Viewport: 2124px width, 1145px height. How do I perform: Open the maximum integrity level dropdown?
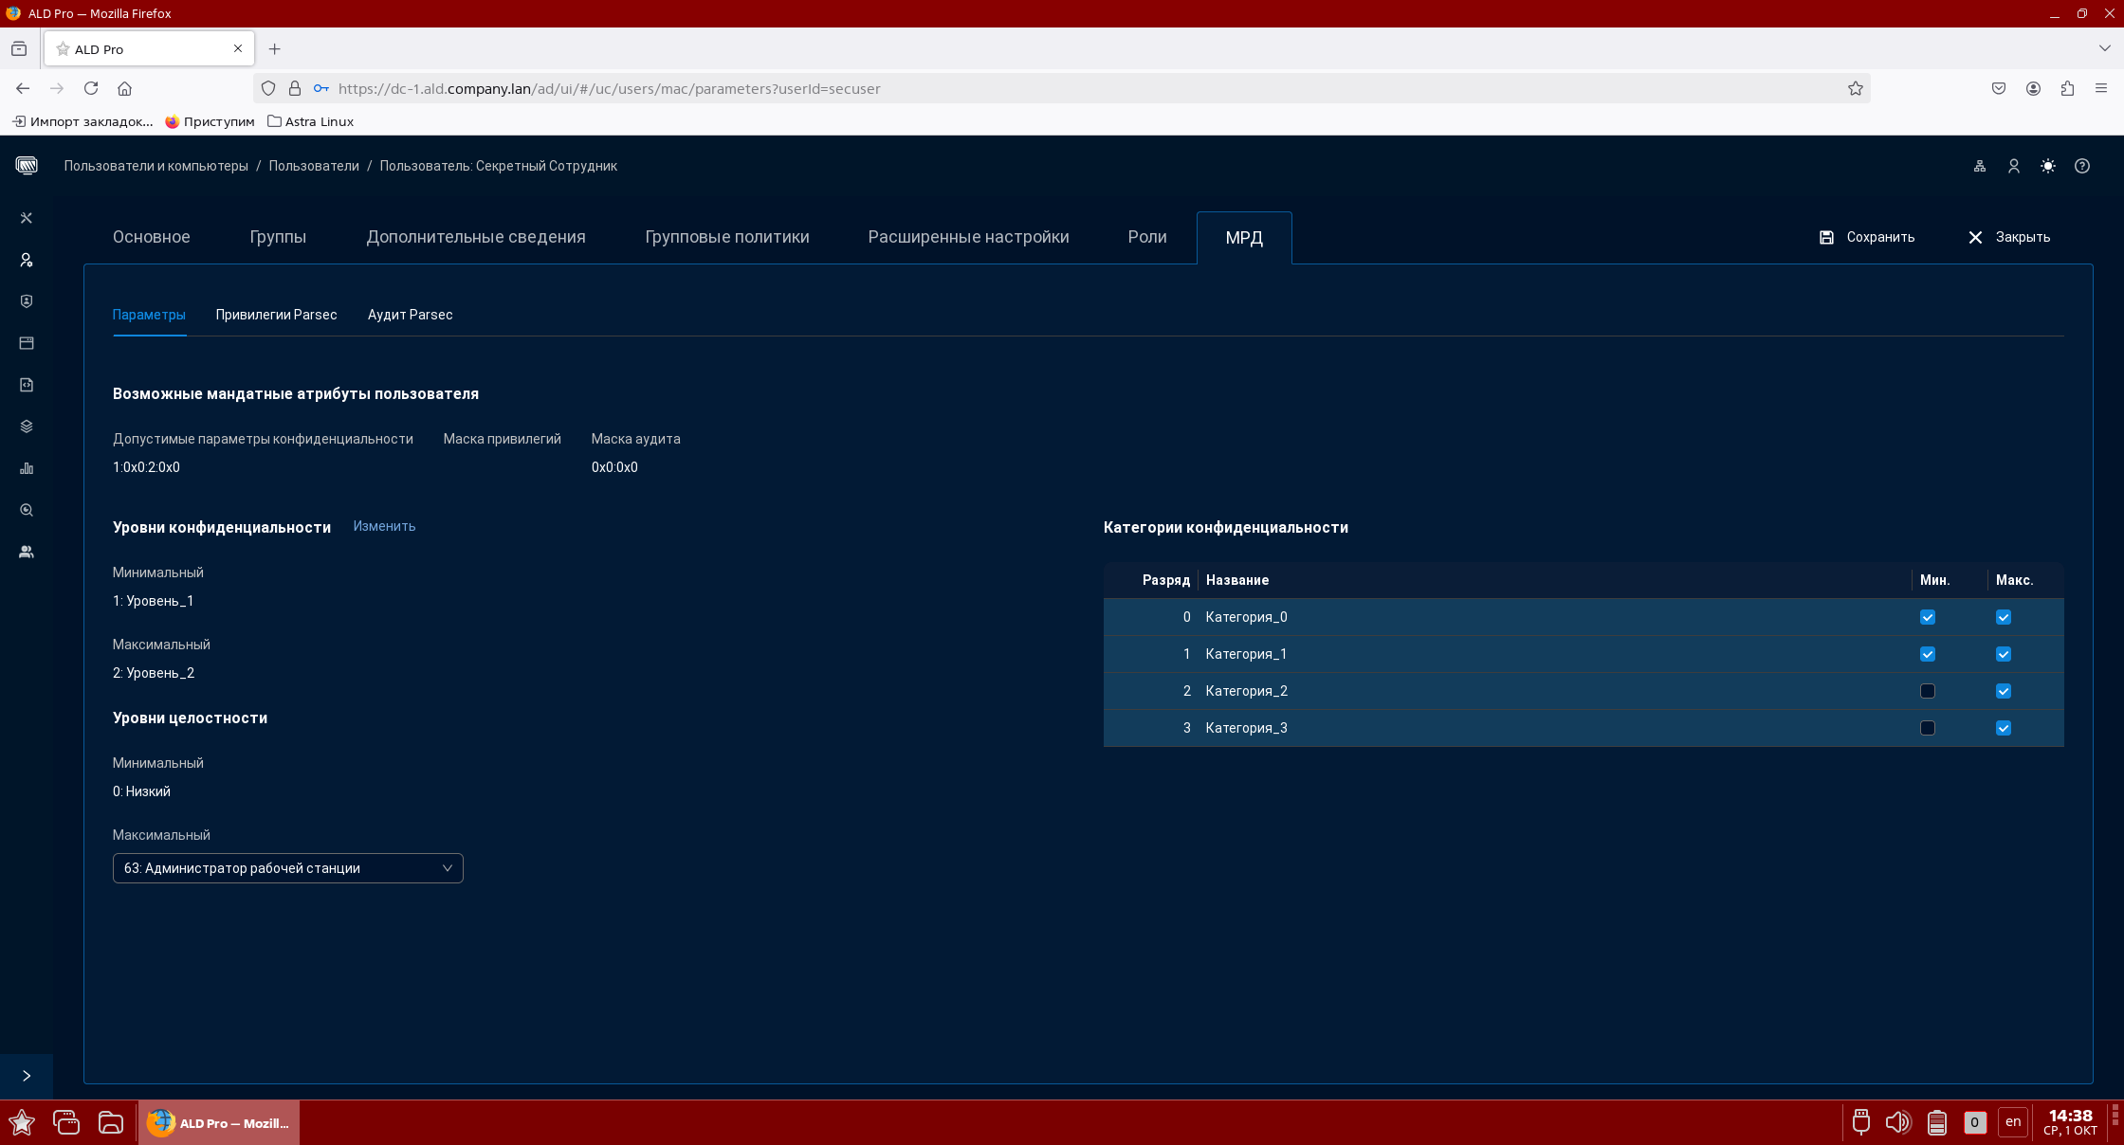click(x=287, y=868)
